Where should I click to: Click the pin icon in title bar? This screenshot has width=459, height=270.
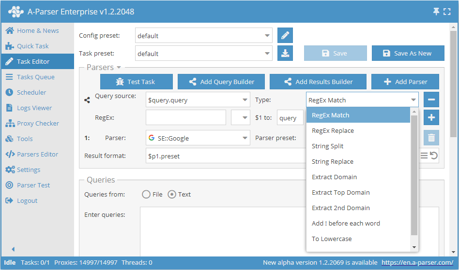pos(436,11)
